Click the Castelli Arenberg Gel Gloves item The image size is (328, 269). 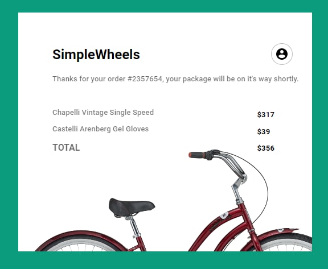pyautogui.click(x=100, y=129)
